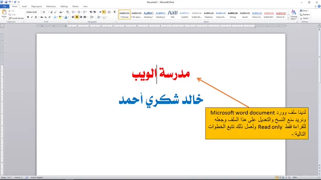Toggle Align Text Left
Screen dimensions: 321x180
point(73,17)
